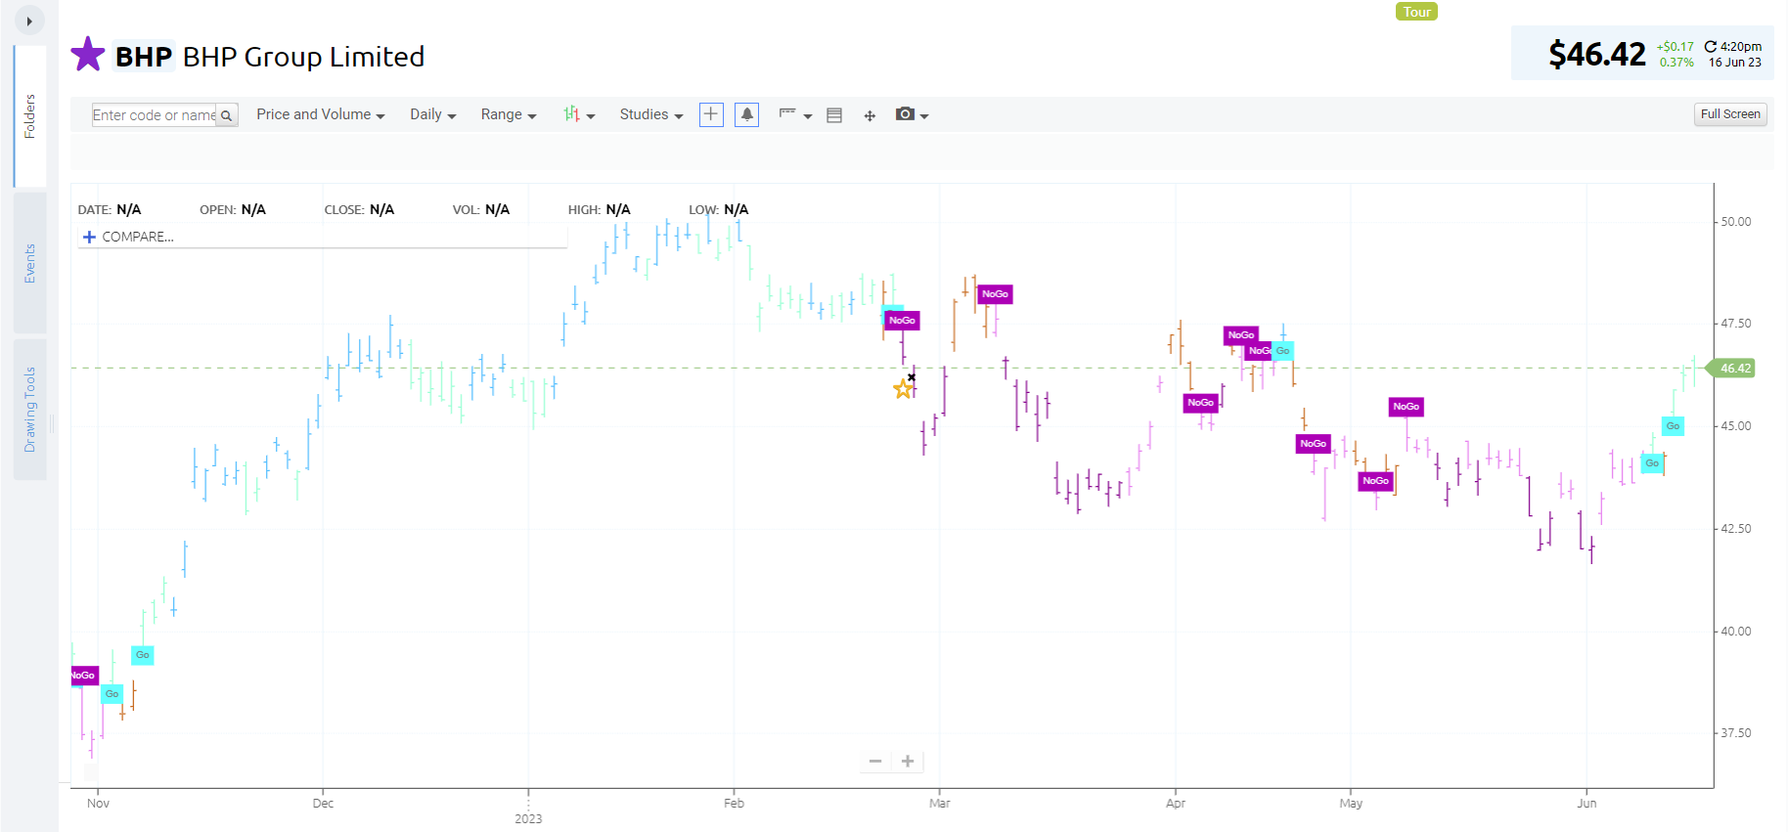Open the Folders side tab
Image resolution: width=1788 pixels, height=832 pixels.
pos(29,115)
